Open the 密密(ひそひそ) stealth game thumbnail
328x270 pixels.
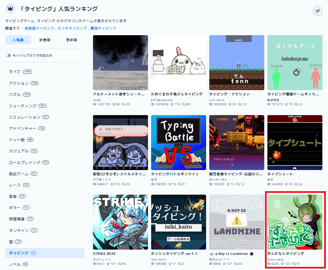click(x=120, y=143)
